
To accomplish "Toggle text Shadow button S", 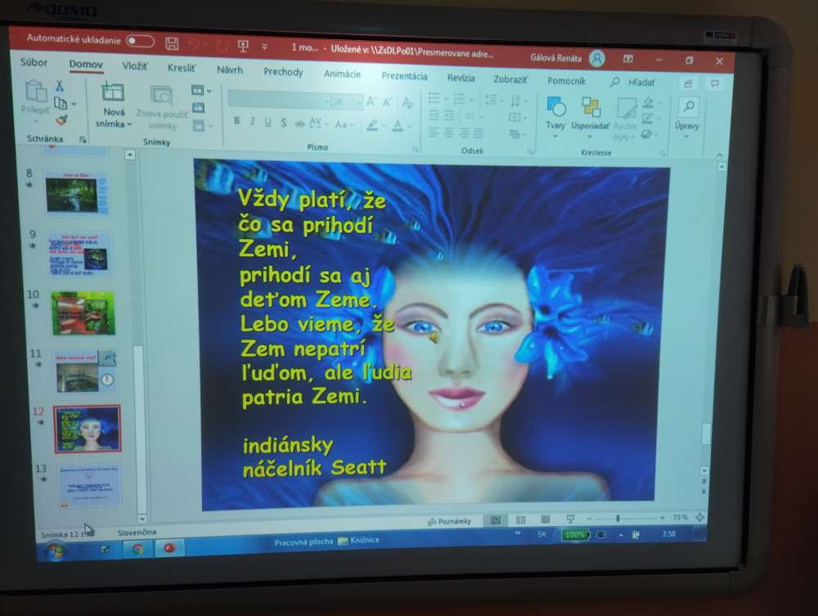I will point(283,123).
